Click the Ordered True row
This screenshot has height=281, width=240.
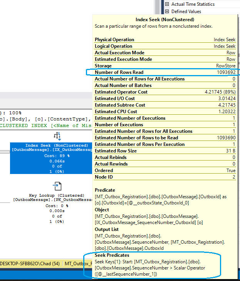(x=165, y=171)
